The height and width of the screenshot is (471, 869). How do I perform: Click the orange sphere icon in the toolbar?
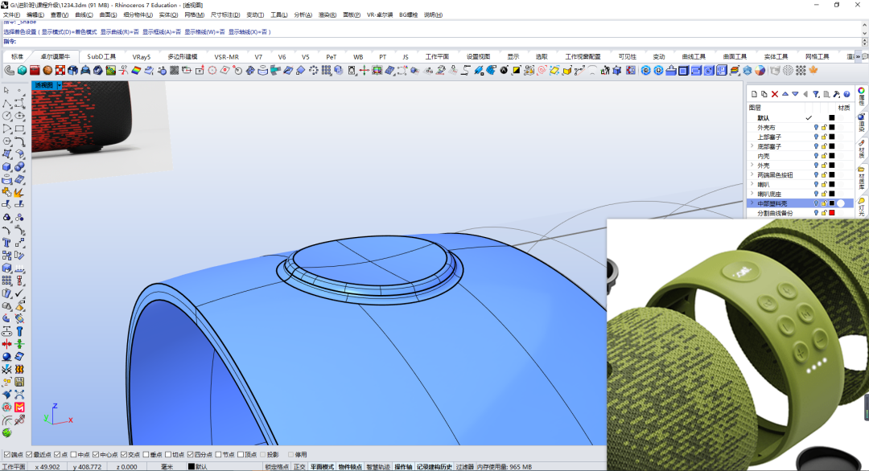click(x=47, y=70)
